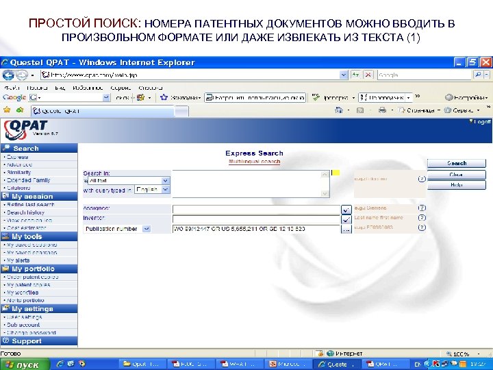Click the Internet zone icon in status bar

click(330, 354)
